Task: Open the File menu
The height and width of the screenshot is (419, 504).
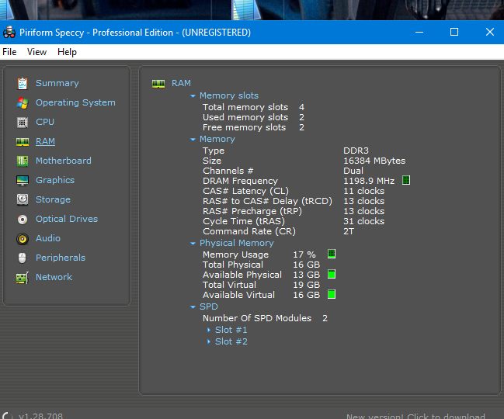Action: pyautogui.click(x=9, y=52)
